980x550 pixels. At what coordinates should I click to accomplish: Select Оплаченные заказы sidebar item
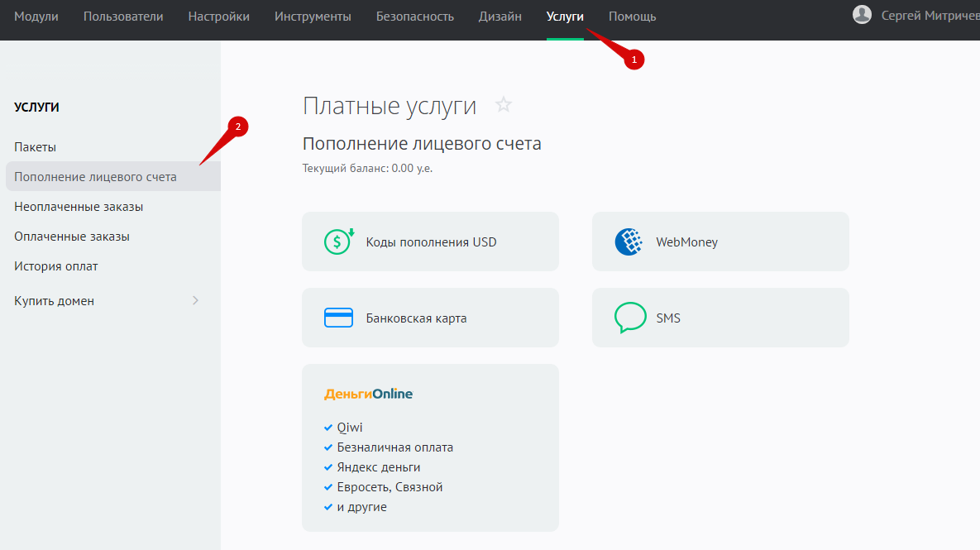tap(72, 237)
